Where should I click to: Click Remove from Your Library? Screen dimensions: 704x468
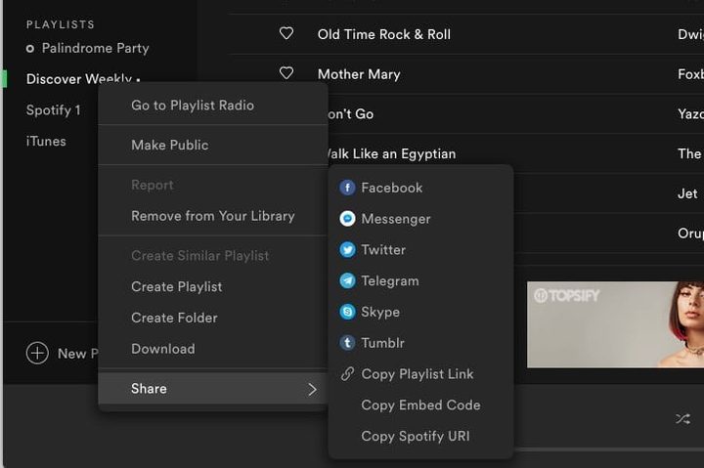[x=212, y=216]
